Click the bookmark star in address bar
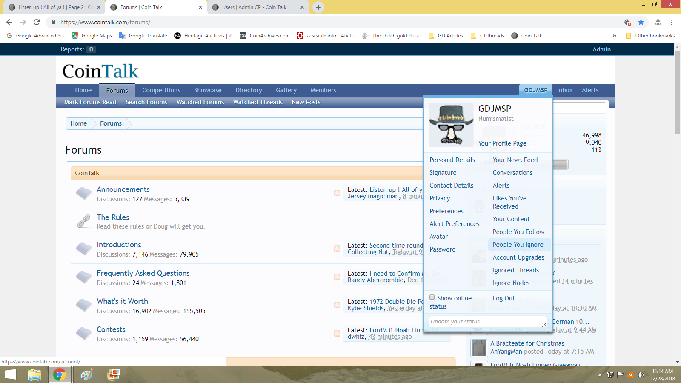 point(641,22)
